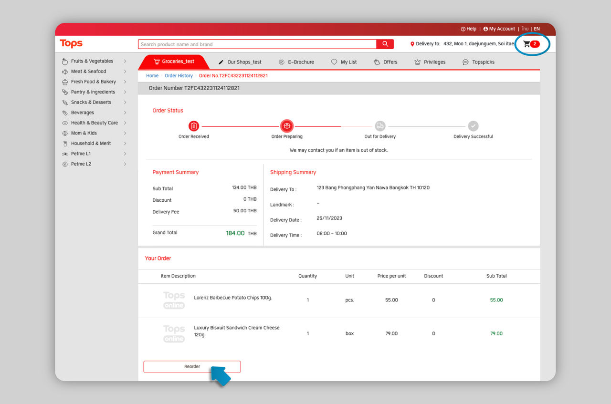Open the My List tab

(x=344, y=62)
